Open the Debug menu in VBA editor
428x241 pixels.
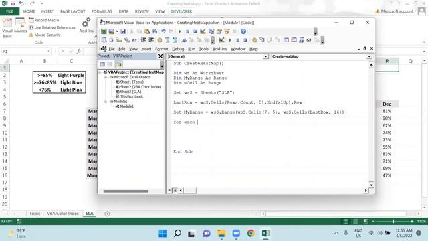(x=178, y=49)
